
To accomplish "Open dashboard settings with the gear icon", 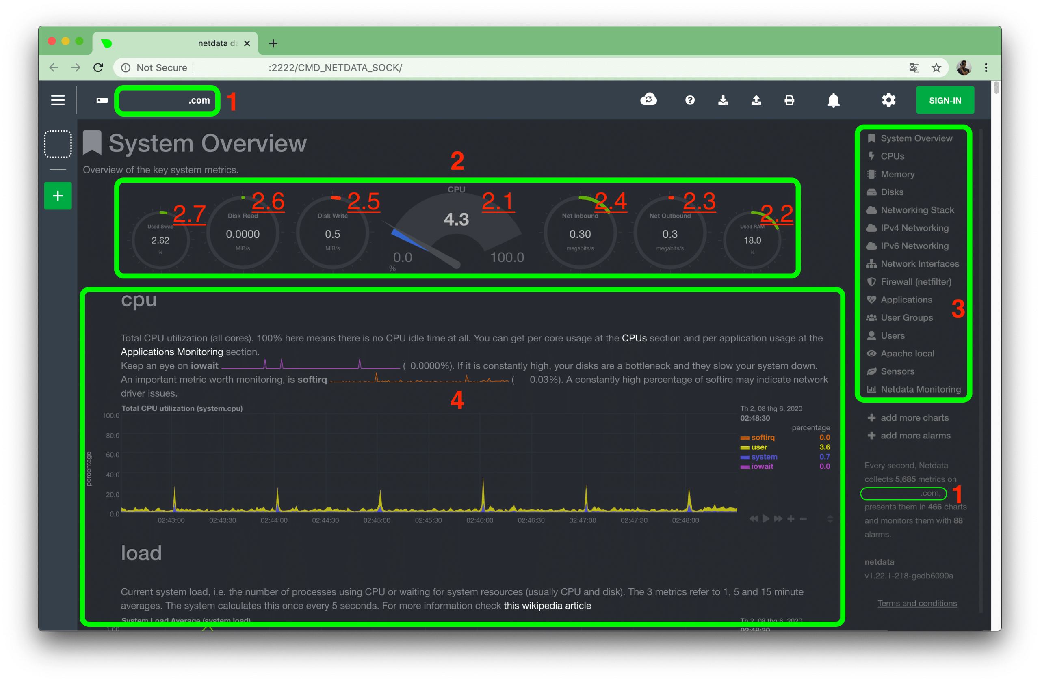I will click(x=889, y=100).
